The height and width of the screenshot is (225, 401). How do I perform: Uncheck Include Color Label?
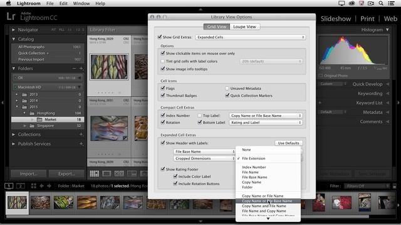point(175,176)
